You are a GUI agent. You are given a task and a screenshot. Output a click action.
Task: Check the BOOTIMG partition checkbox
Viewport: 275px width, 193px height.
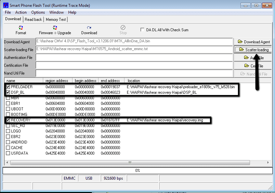coord(8,114)
